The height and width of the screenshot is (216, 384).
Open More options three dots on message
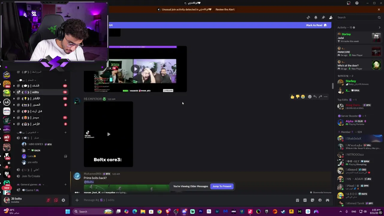(325, 97)
